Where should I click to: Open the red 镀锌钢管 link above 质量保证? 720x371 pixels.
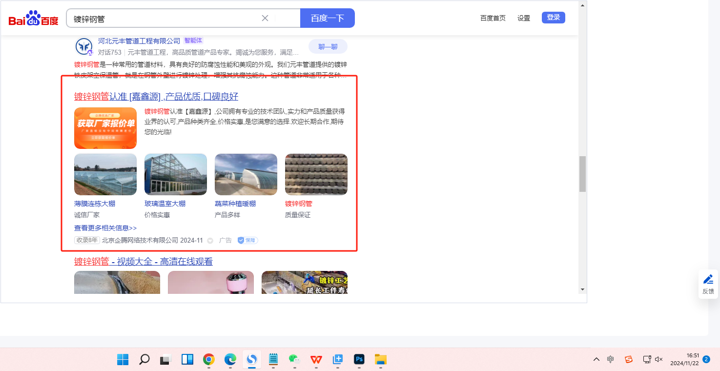click(299, 204)
